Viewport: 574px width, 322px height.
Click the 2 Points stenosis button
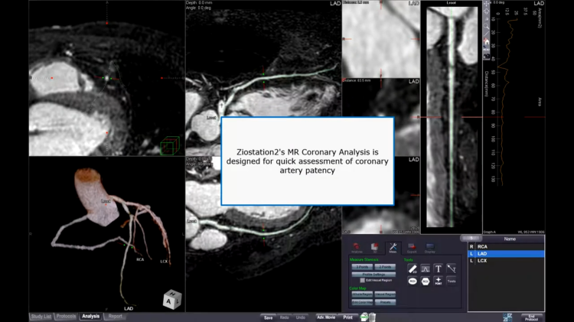385,267
